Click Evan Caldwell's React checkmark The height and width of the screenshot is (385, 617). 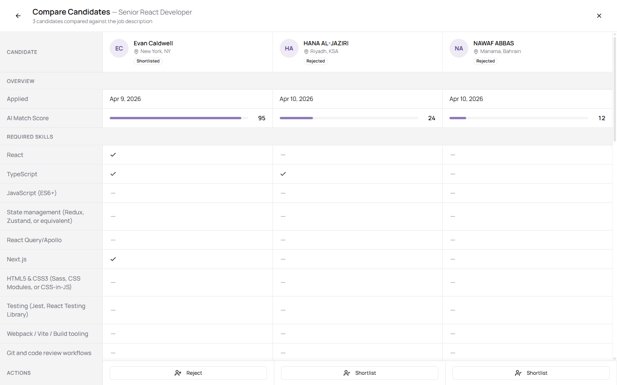pyautogui.click(x=113, y=155)
